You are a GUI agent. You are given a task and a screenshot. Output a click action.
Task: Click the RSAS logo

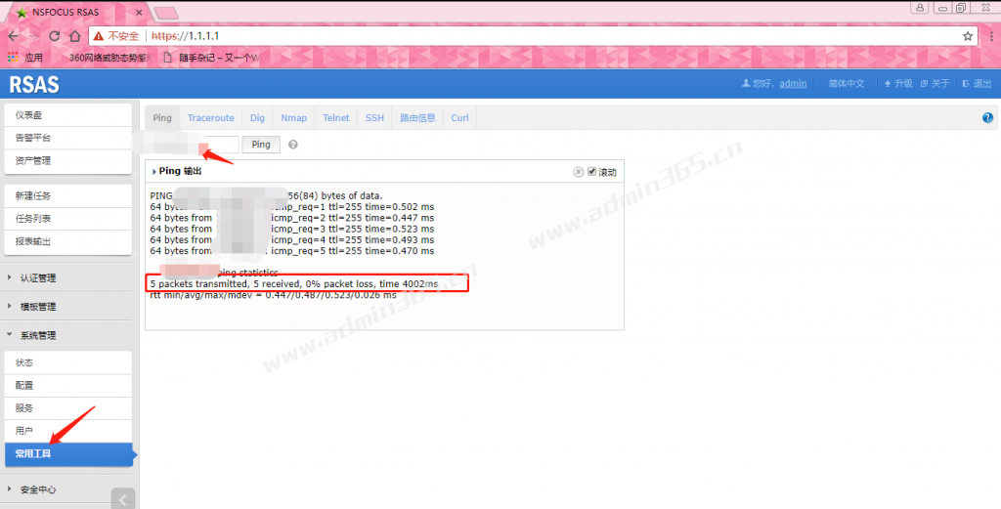[34, 84]
